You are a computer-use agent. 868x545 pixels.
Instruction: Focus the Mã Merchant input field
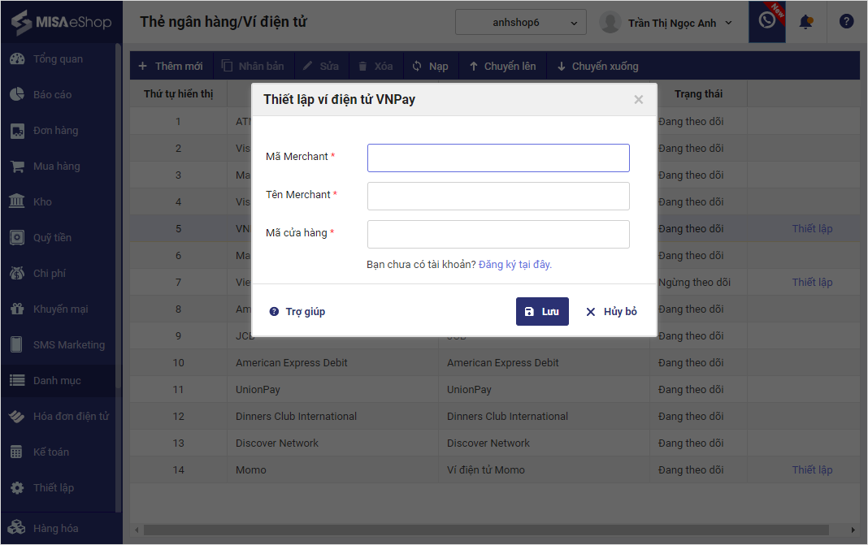click(x=498, y=158)
